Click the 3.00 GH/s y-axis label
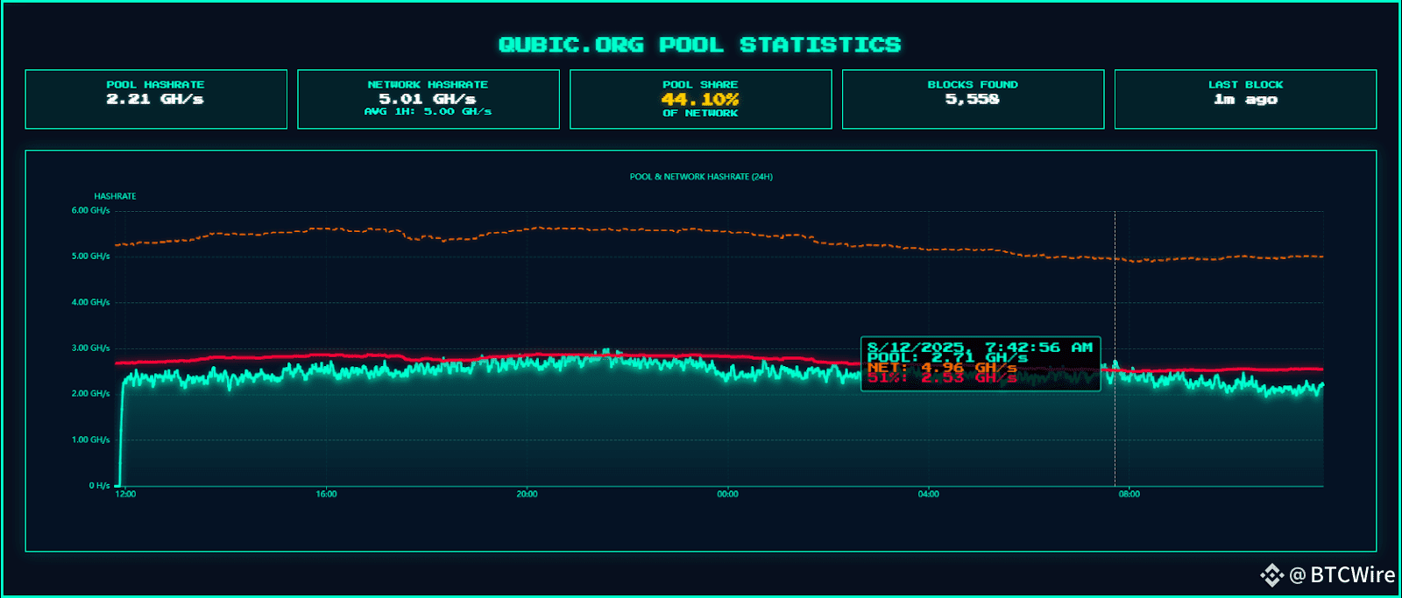This screenshot has height=598, width=1402. click(x=90, y=348)
